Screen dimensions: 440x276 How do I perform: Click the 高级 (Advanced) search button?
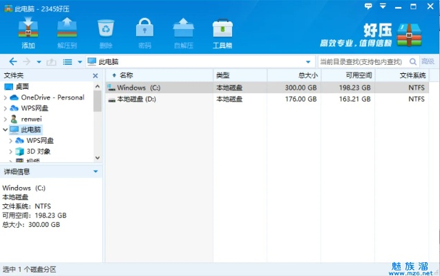pos(428,61)
